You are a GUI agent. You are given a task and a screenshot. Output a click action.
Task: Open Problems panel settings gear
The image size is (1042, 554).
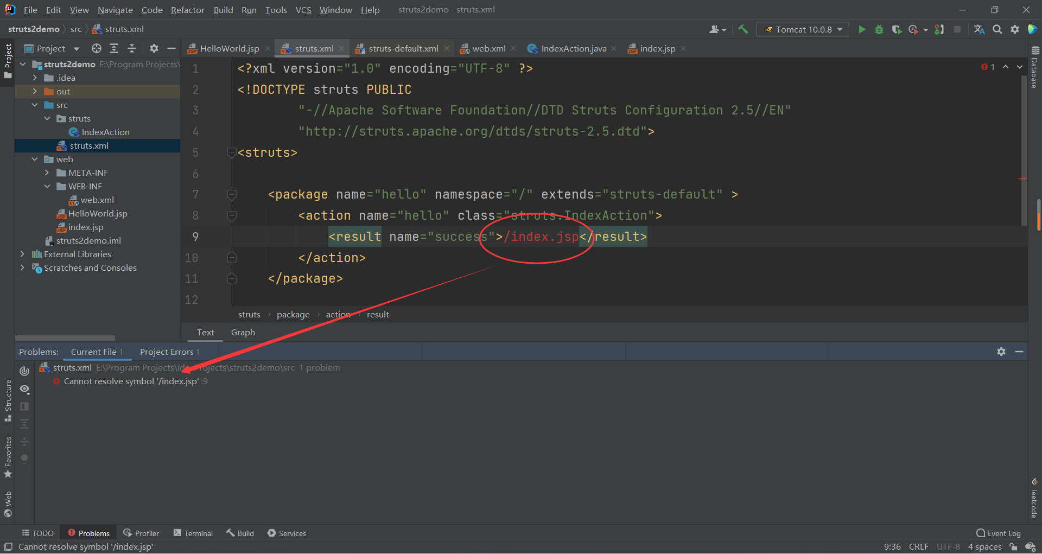pos(1001,352)
